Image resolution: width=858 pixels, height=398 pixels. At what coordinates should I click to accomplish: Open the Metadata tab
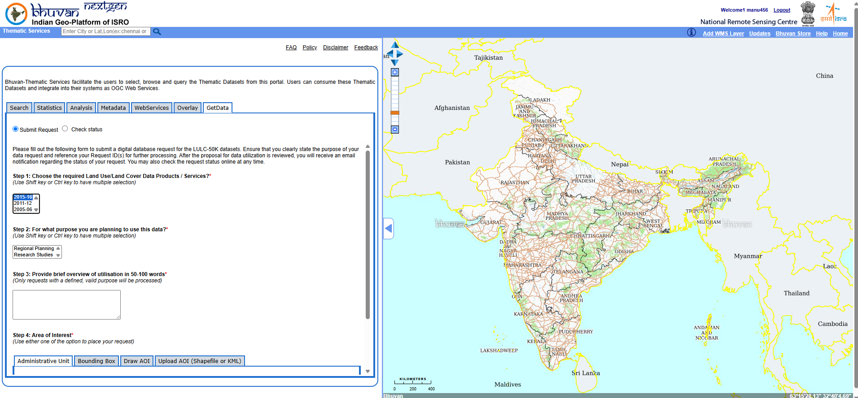(114, 108)
